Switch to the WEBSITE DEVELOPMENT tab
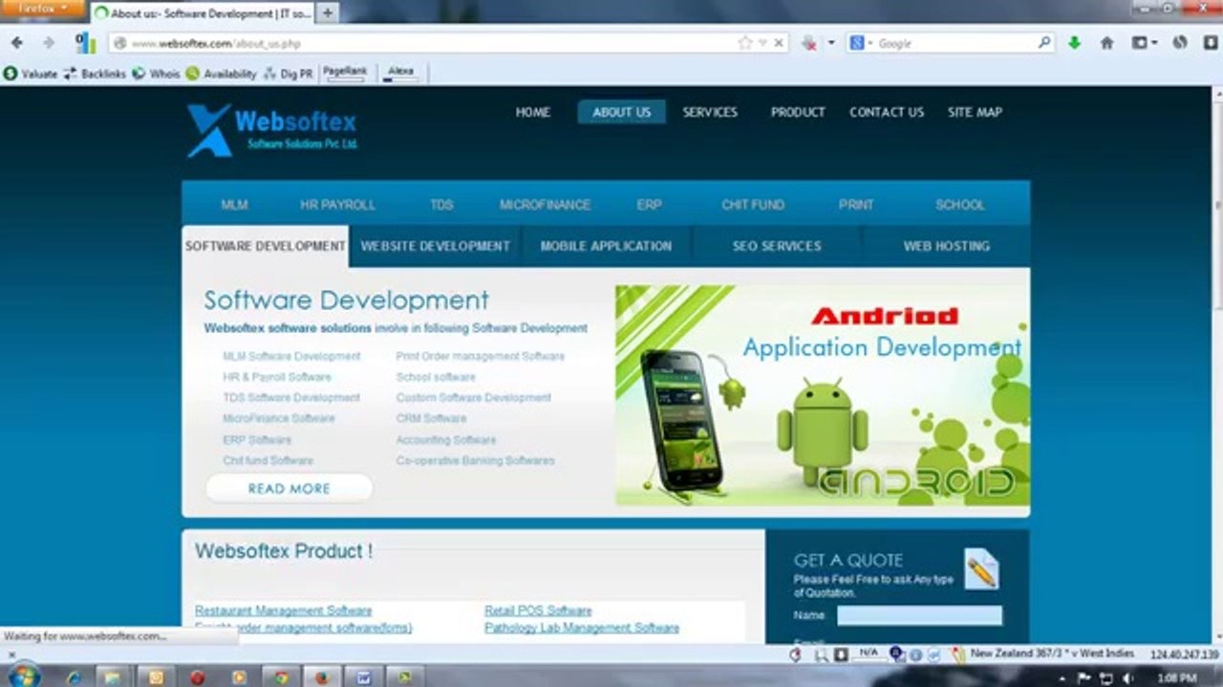The image size is (1223, 687). click(x=435, y=245)
